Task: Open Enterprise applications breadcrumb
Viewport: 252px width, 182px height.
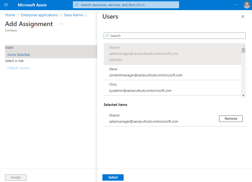Action: pos(39,15)
